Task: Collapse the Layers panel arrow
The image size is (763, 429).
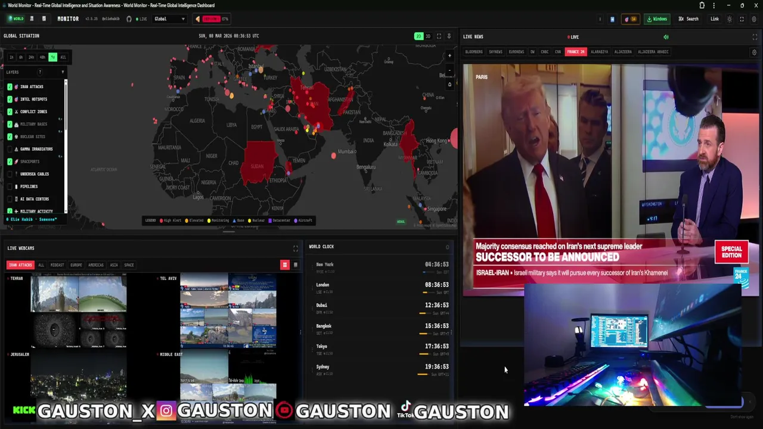Action: [63, 72]
